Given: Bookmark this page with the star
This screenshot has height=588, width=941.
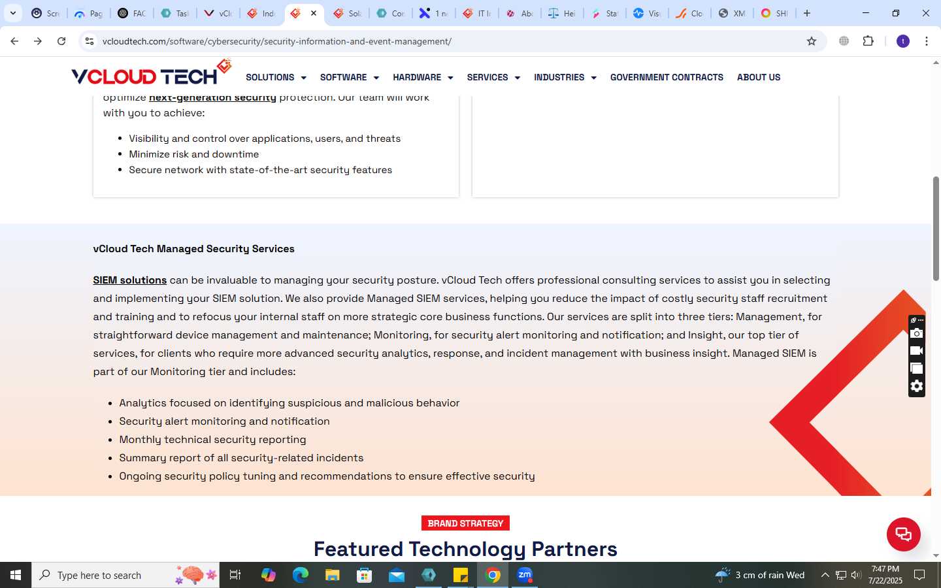Looking at the screenshot, I should (812, 41).
